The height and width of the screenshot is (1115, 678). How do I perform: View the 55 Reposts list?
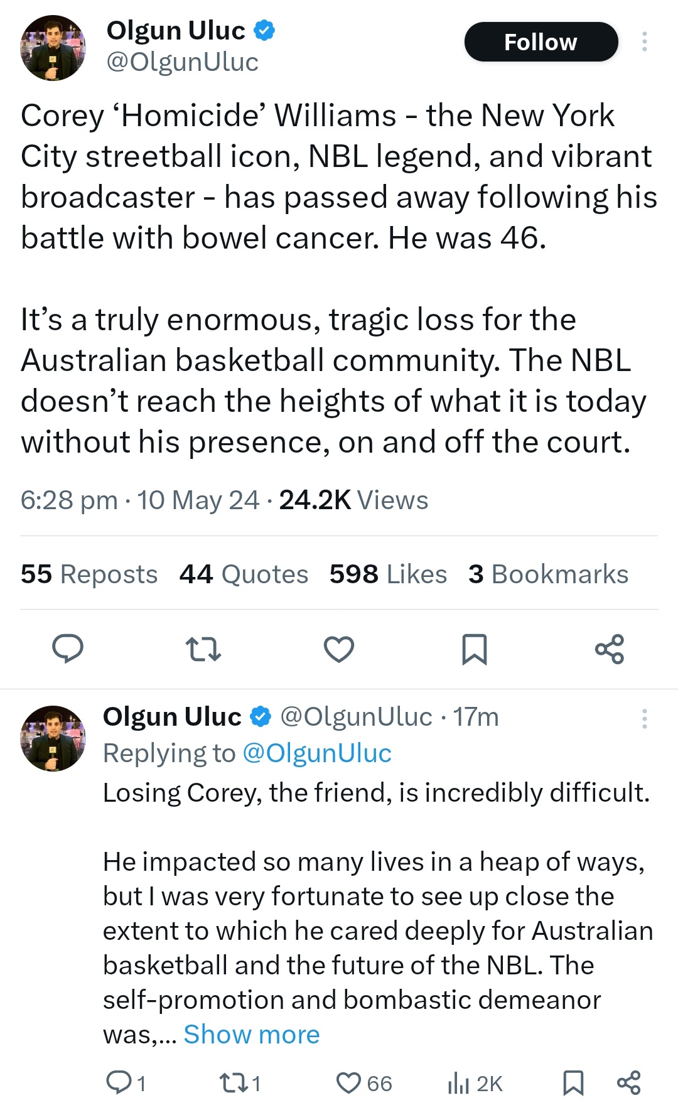coord(89,574)
